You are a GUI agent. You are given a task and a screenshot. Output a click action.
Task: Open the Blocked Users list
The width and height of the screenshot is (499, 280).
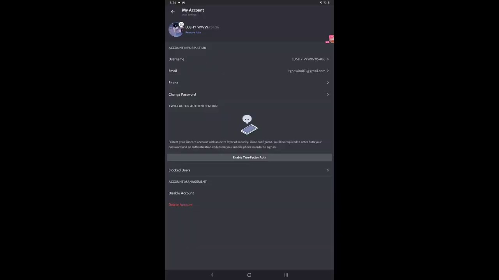pos(249,170)
